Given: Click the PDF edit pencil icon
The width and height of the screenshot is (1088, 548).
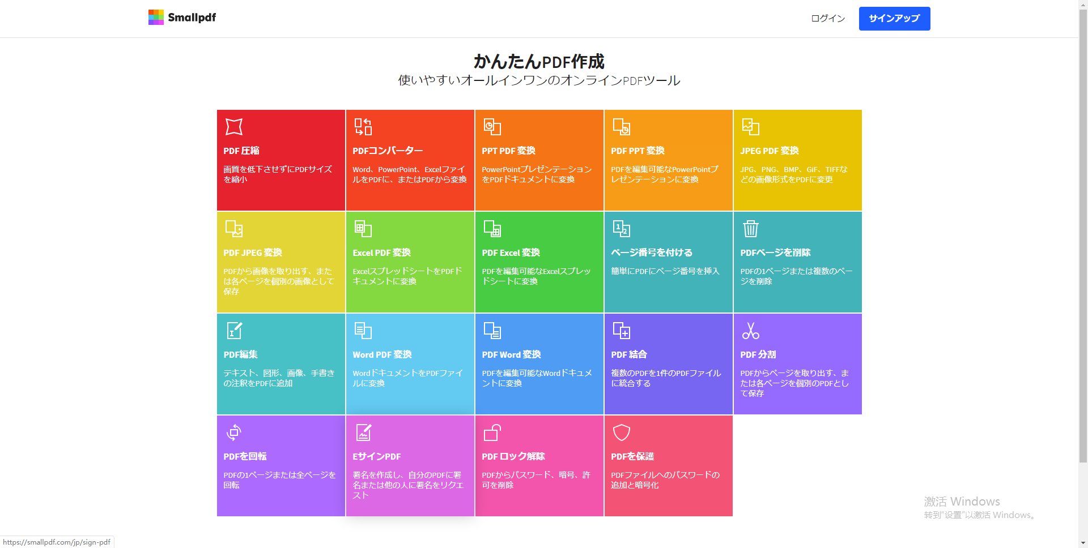Looking at the screenshot, I should [x=234, y=331].
